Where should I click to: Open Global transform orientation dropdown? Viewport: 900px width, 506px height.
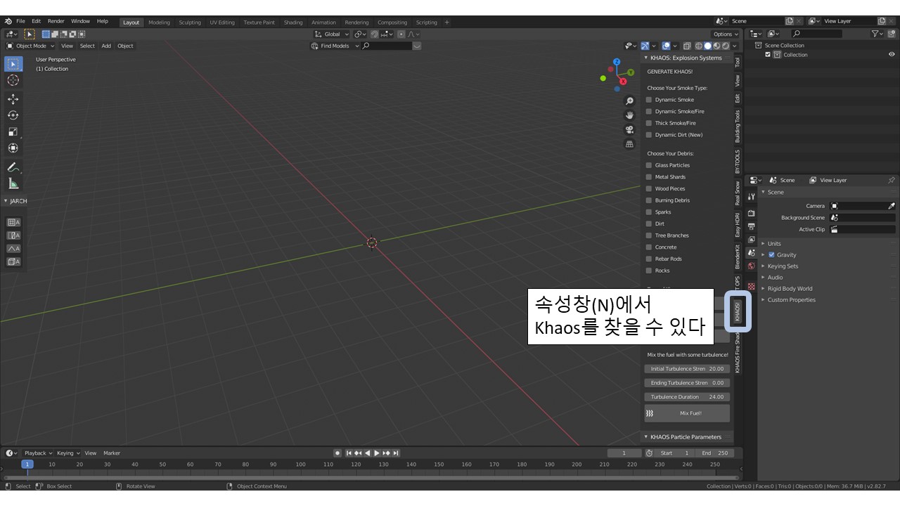[x=331, y=34]
